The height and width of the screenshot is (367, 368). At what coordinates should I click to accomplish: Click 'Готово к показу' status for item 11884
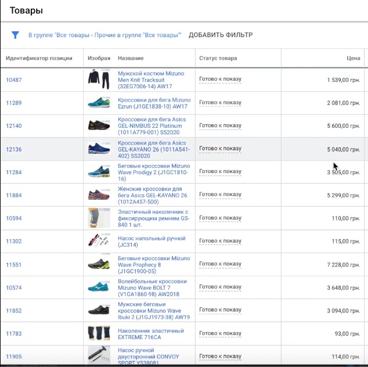[220, 195]
